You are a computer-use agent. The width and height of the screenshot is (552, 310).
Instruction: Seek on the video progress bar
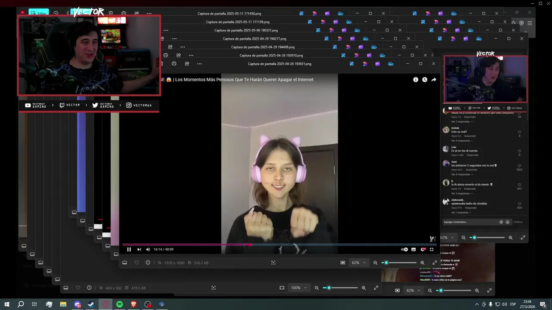(279, 245)
